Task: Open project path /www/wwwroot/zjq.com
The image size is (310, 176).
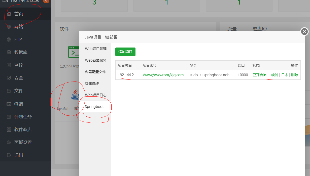Action: click(x=163, y=75)
